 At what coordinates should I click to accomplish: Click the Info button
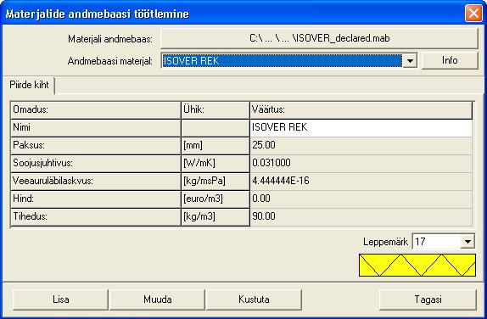point(450,60)
